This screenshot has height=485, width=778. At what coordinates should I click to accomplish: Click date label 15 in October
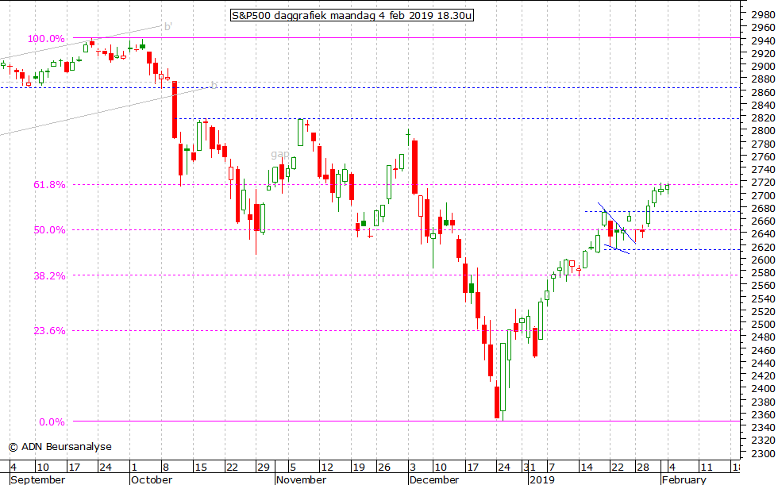point(200,468)
